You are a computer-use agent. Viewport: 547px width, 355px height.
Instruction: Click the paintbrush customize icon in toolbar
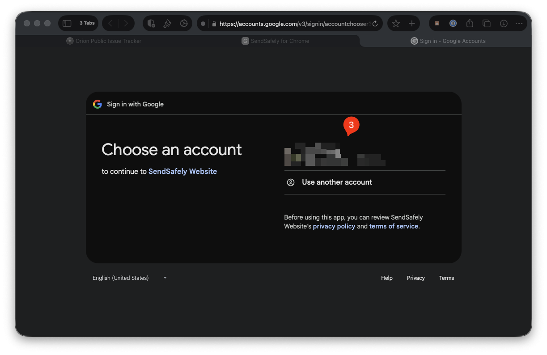(x=167, y=24)
